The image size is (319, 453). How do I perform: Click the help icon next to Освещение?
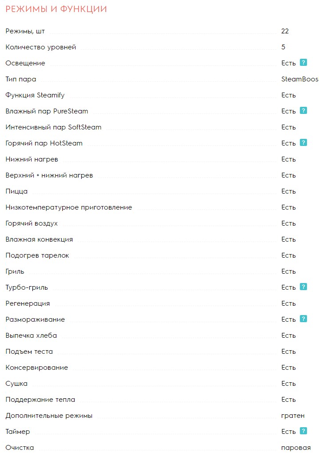(x=303, y=63)
